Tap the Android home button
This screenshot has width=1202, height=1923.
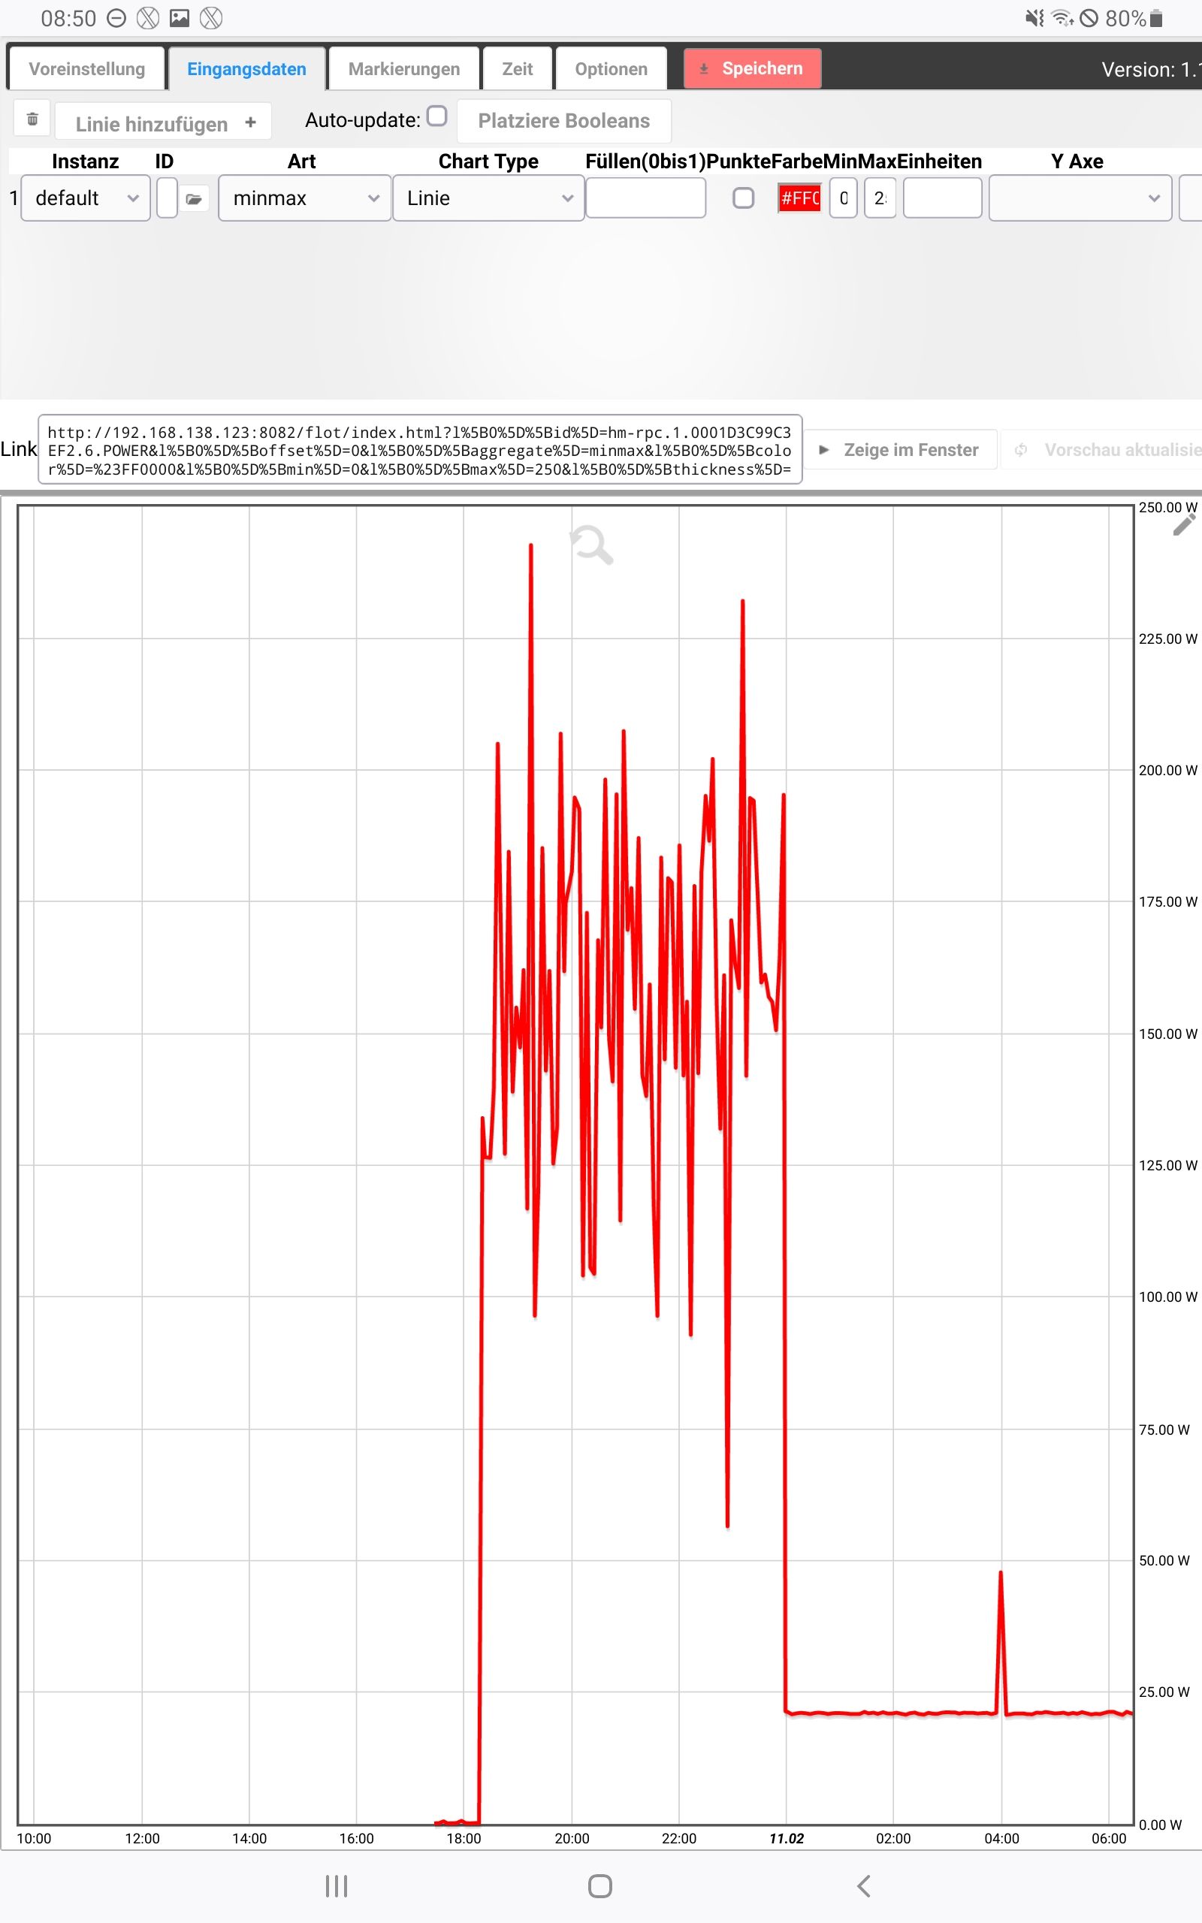(600, 1885)
